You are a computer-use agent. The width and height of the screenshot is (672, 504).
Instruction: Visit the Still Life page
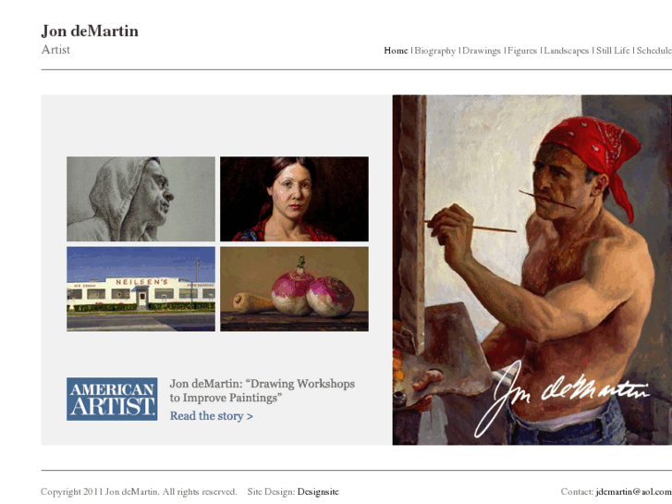tap(613, 51)
